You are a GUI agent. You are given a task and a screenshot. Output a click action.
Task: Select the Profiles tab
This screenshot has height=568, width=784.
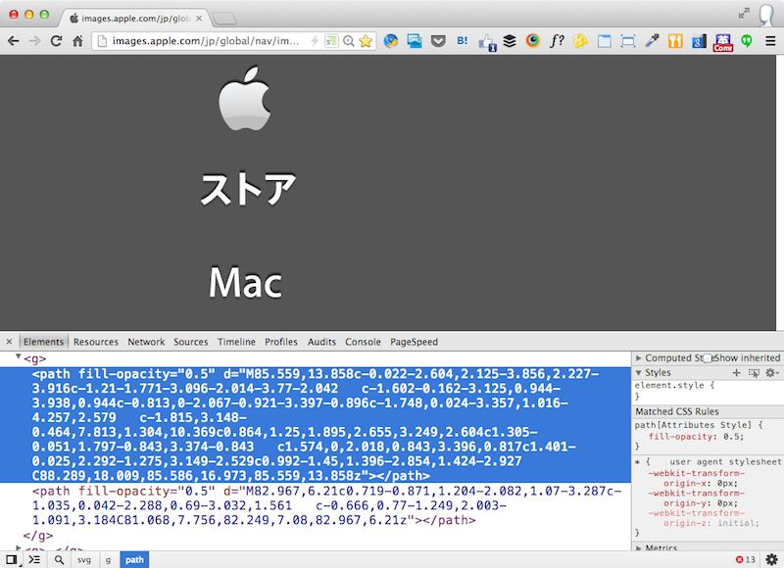point(281,342)
